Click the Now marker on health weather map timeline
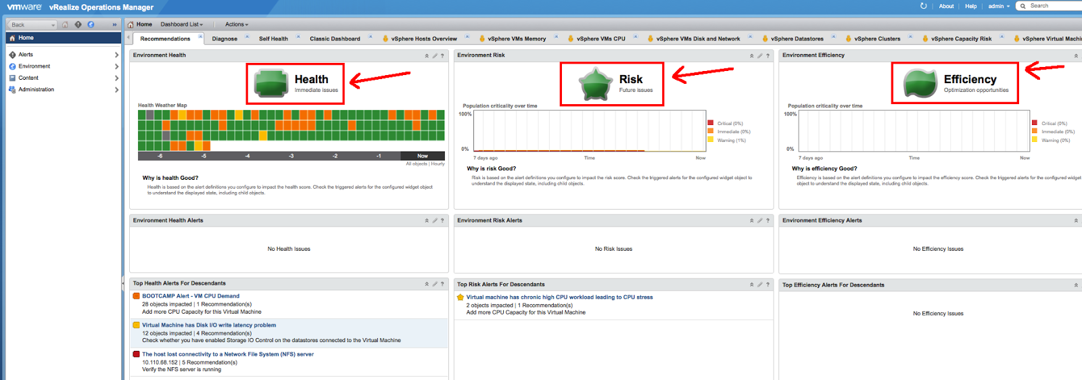 (x=423, y=156)
